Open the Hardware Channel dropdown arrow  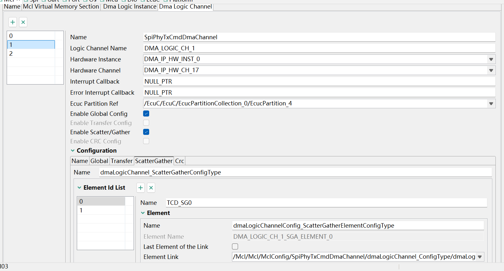coord(491,70)
